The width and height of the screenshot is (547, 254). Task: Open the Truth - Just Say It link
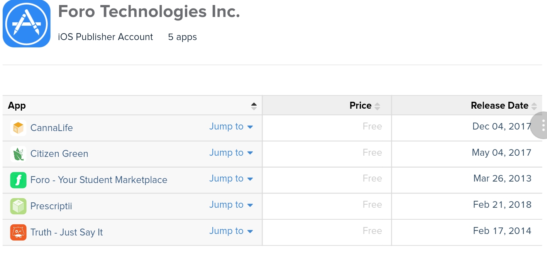click(x=66, y=232)
